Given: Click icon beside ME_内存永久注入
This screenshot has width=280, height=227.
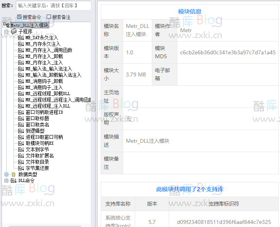Looking at the screenshot, I should click(x=21, y=44).
